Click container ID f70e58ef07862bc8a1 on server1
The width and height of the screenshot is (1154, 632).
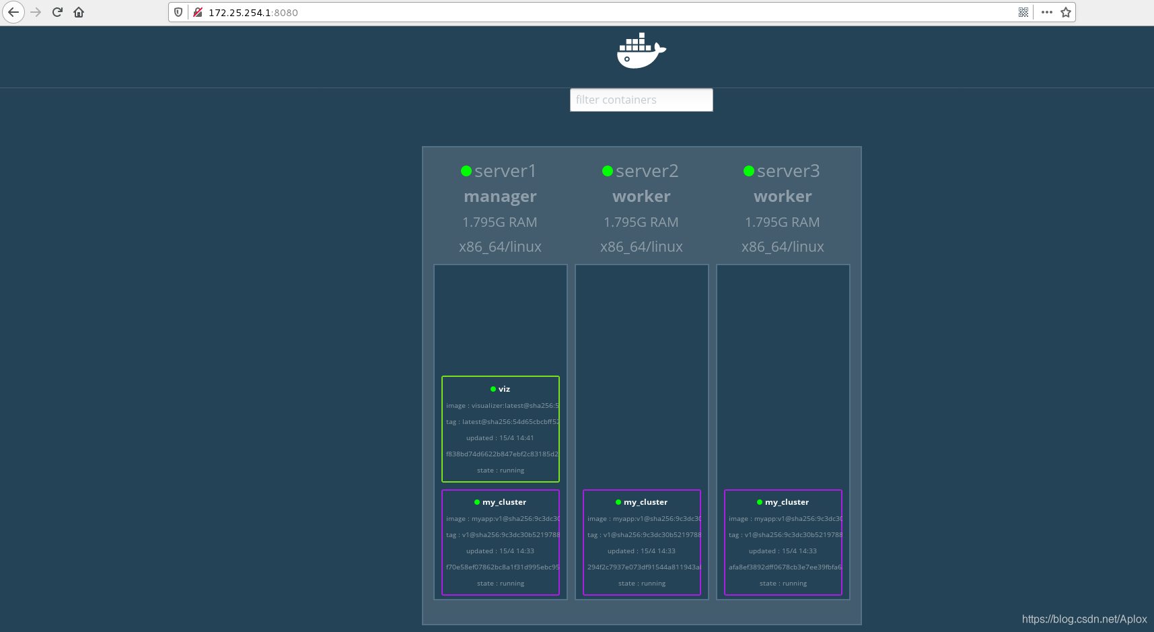click(502, 567)
